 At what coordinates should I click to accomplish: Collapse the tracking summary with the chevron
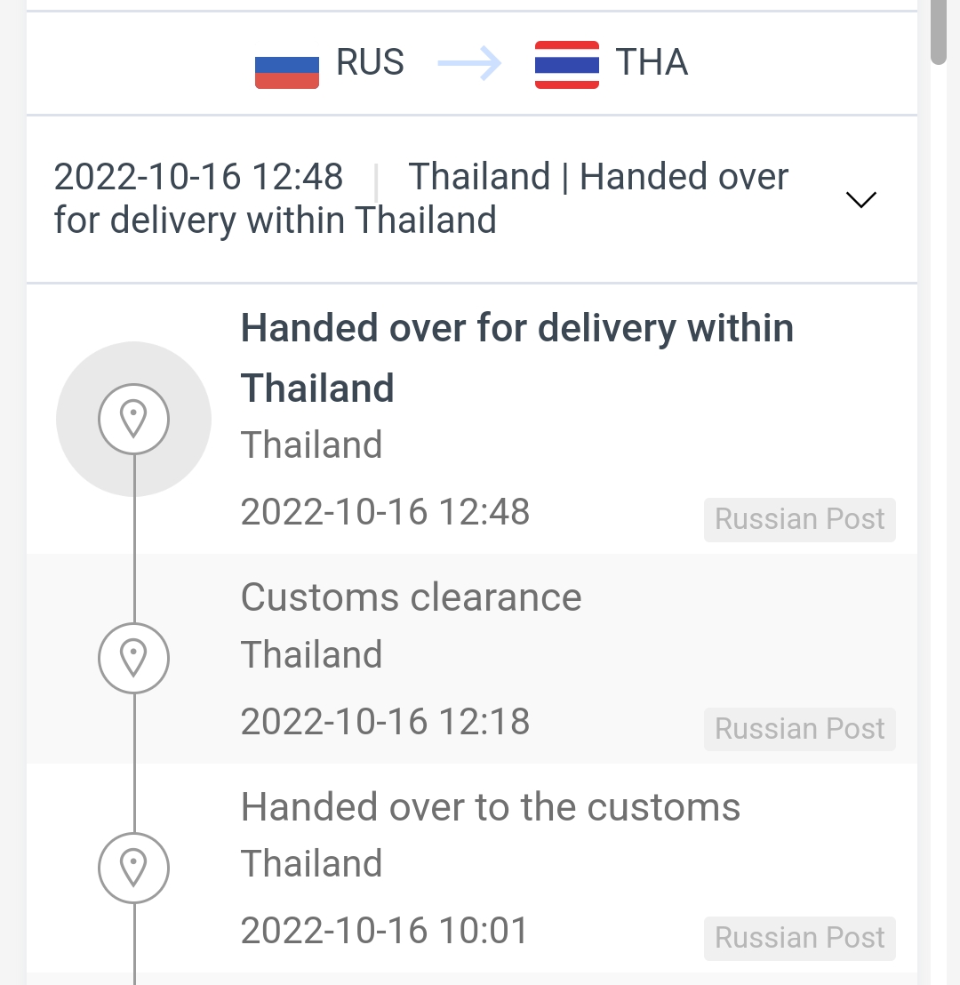pyautogui.click(x=860, y=199)
